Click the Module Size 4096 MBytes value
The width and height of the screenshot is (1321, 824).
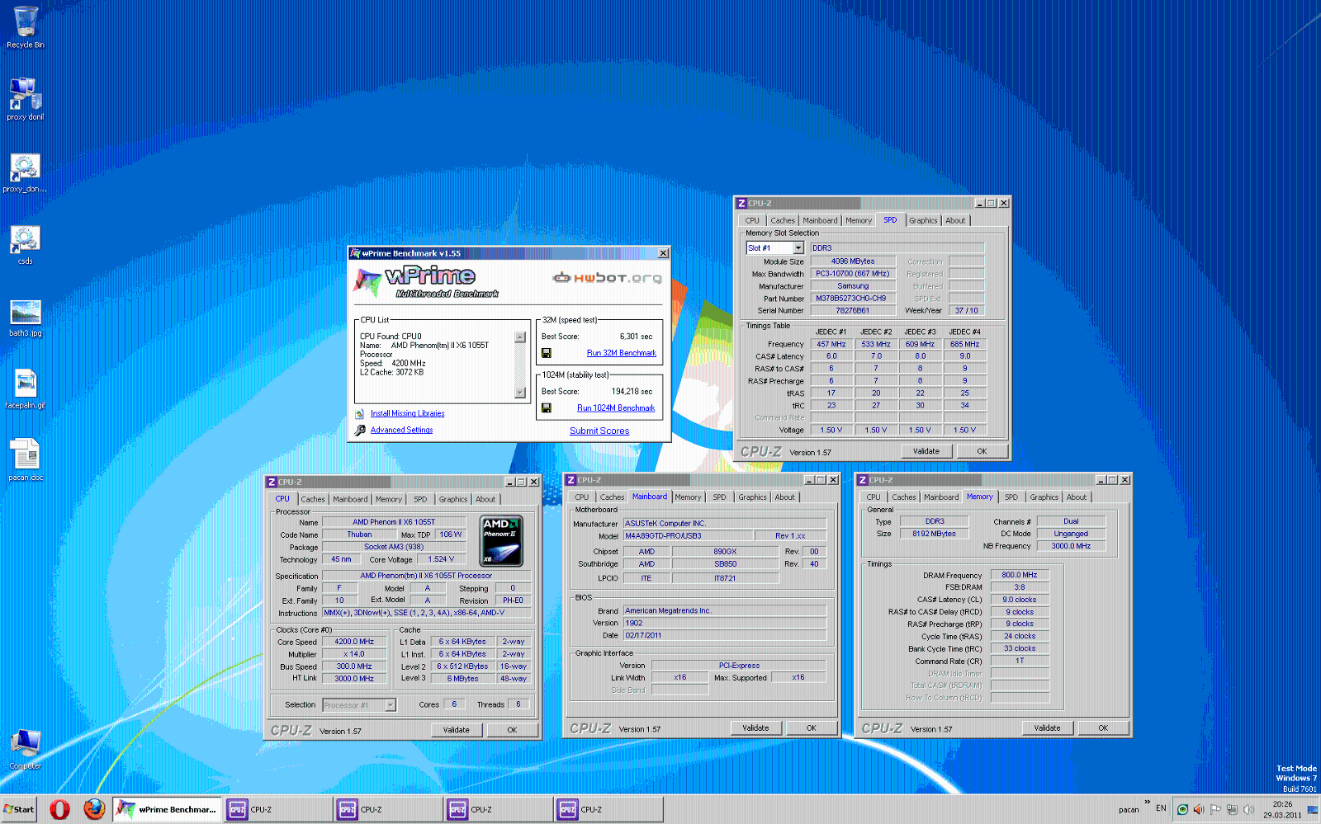pyautogui.click(x=853, y=261)
